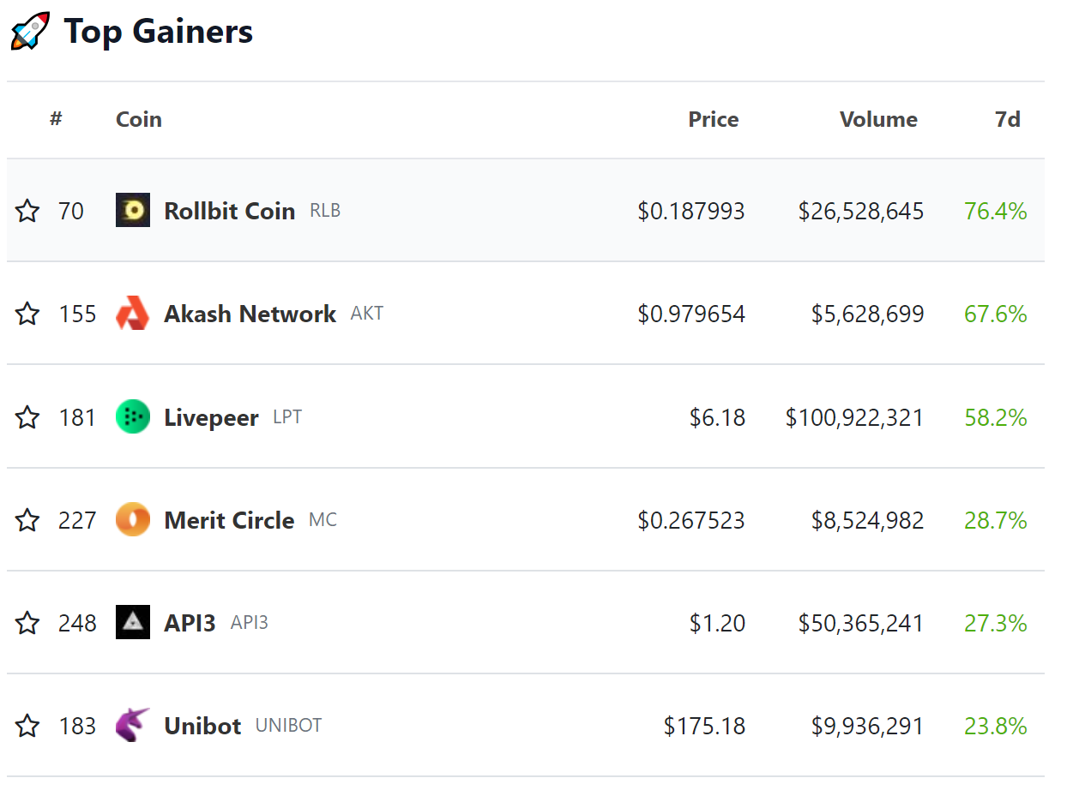Sort by the Volume column header
1067x790 pixels.
[x=877, y=119]
